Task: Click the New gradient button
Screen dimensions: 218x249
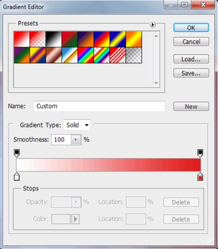Action: (191, 106)
